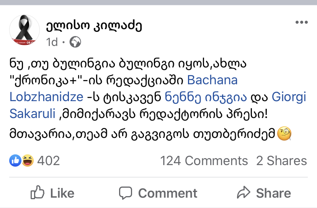Click the thumbs-up Like icon
The image size is (317, 208).
38,192
